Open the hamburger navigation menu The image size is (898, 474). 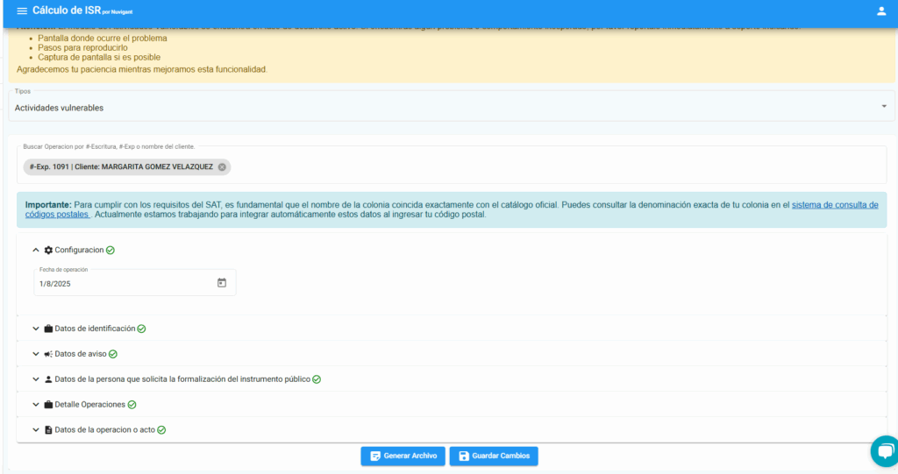pos(22,11)
